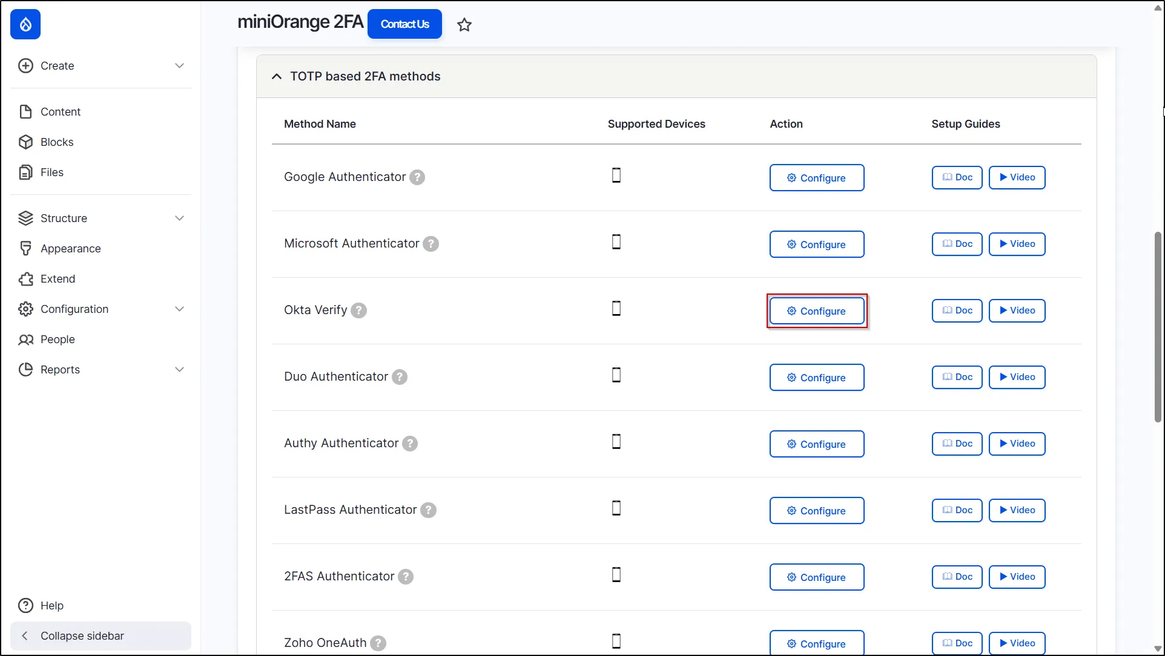Screen dimensions: 1165x656
Task: Click the Files icon in sidebar
Action: [x=25, y=172]
